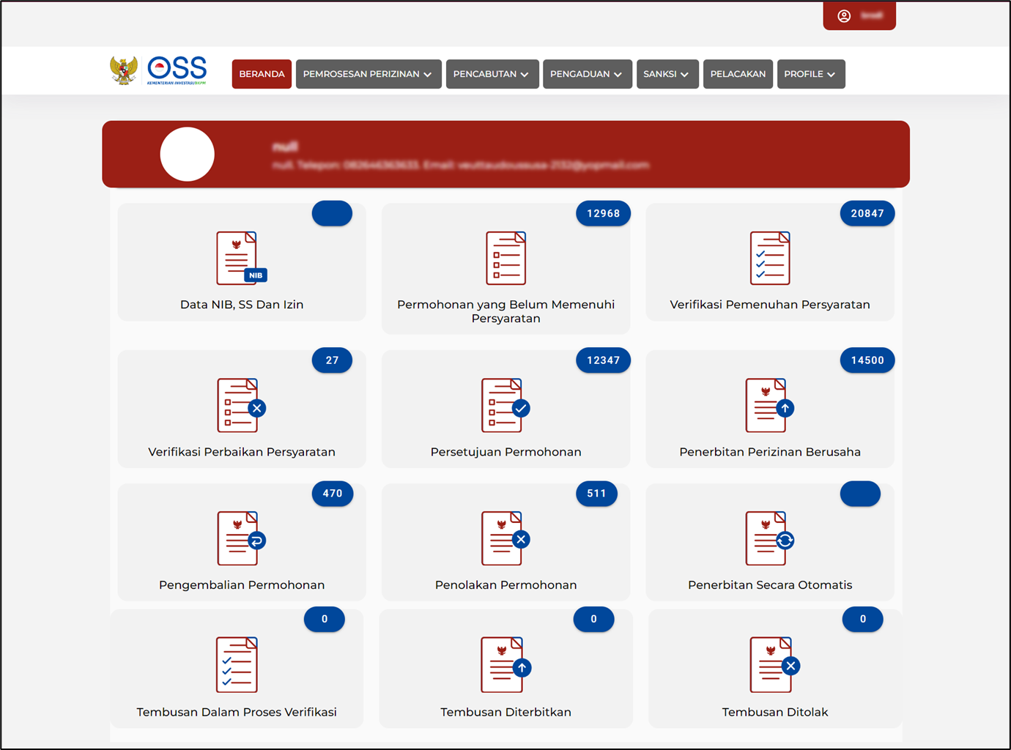Select the Pengembalian Permohonan return icon
This screenshot has width=1011, height=750.
point(241,538)
